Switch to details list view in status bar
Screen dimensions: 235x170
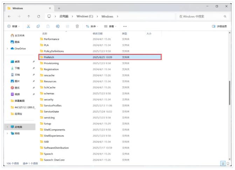pos(222,163)
